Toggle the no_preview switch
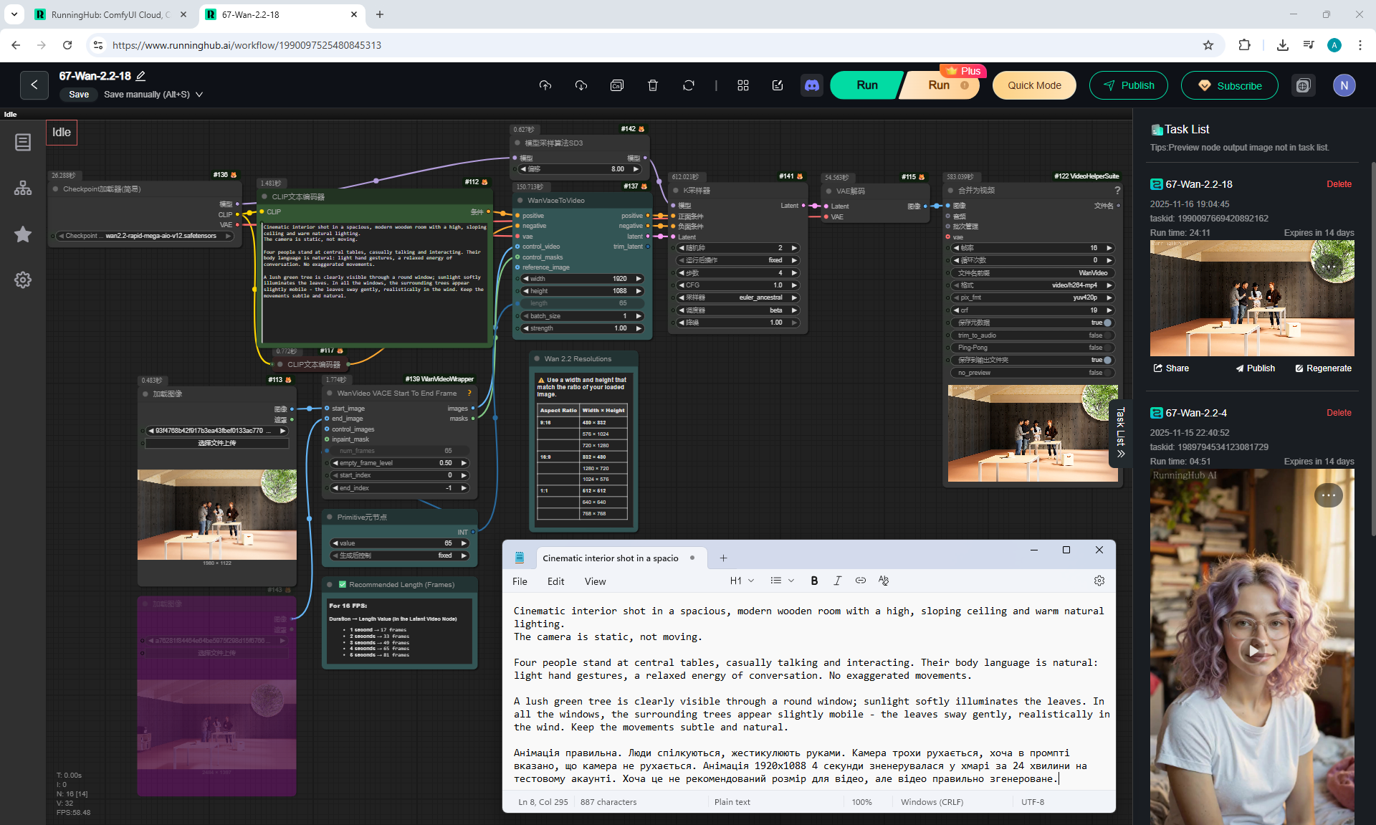Screen dimensions: 1376x825 point(1108,373)
